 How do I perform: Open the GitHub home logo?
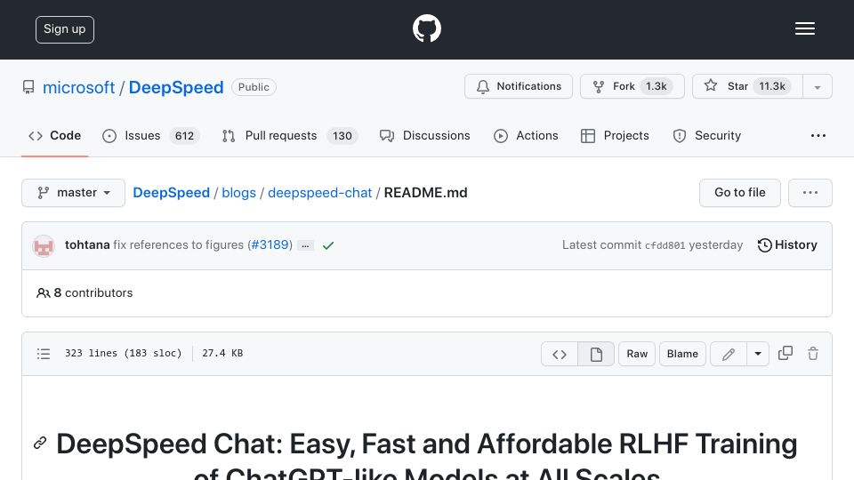(426, 28)
